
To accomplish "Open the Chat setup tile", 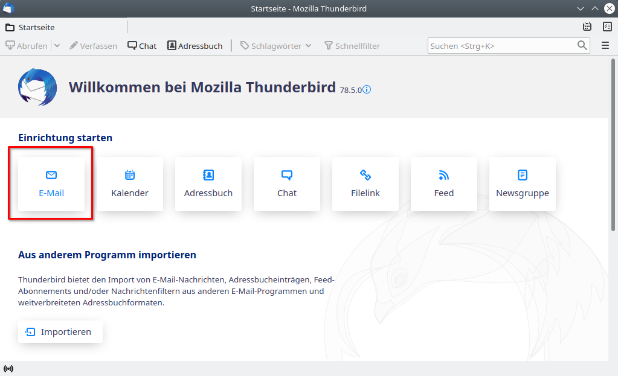I will point(287,184).
